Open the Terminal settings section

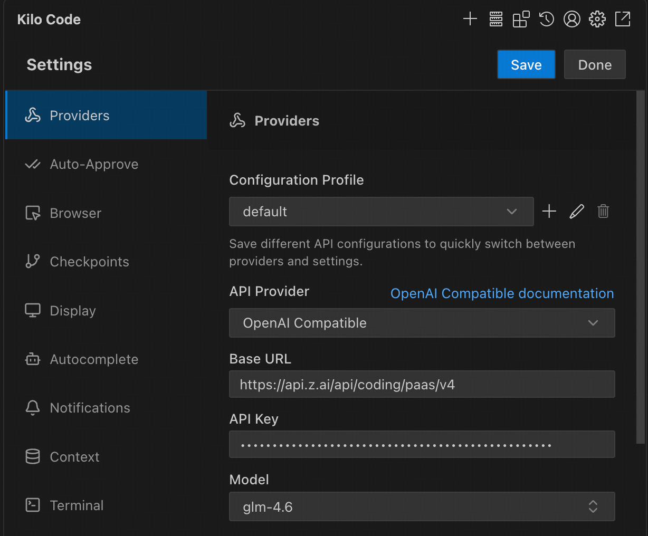[x=77, y=505]
